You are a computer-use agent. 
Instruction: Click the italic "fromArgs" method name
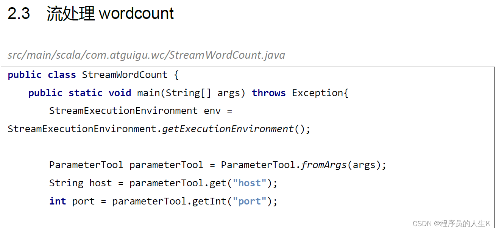tap(324, 165)
